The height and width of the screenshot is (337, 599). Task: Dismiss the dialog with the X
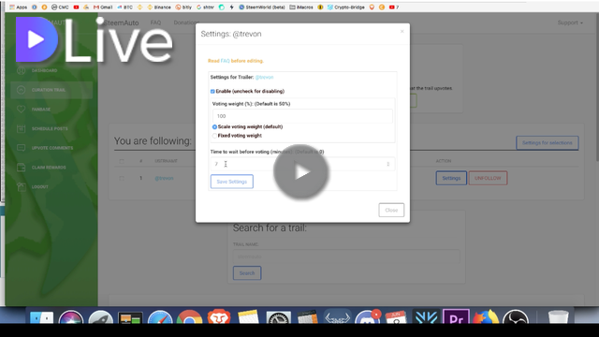click(402, 31)
